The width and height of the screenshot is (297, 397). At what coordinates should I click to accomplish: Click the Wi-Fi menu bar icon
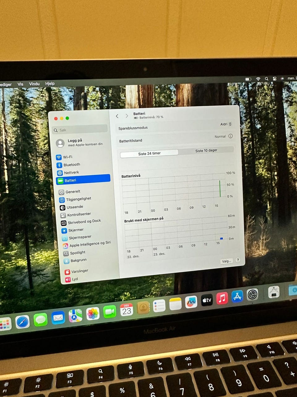point(258,79)
